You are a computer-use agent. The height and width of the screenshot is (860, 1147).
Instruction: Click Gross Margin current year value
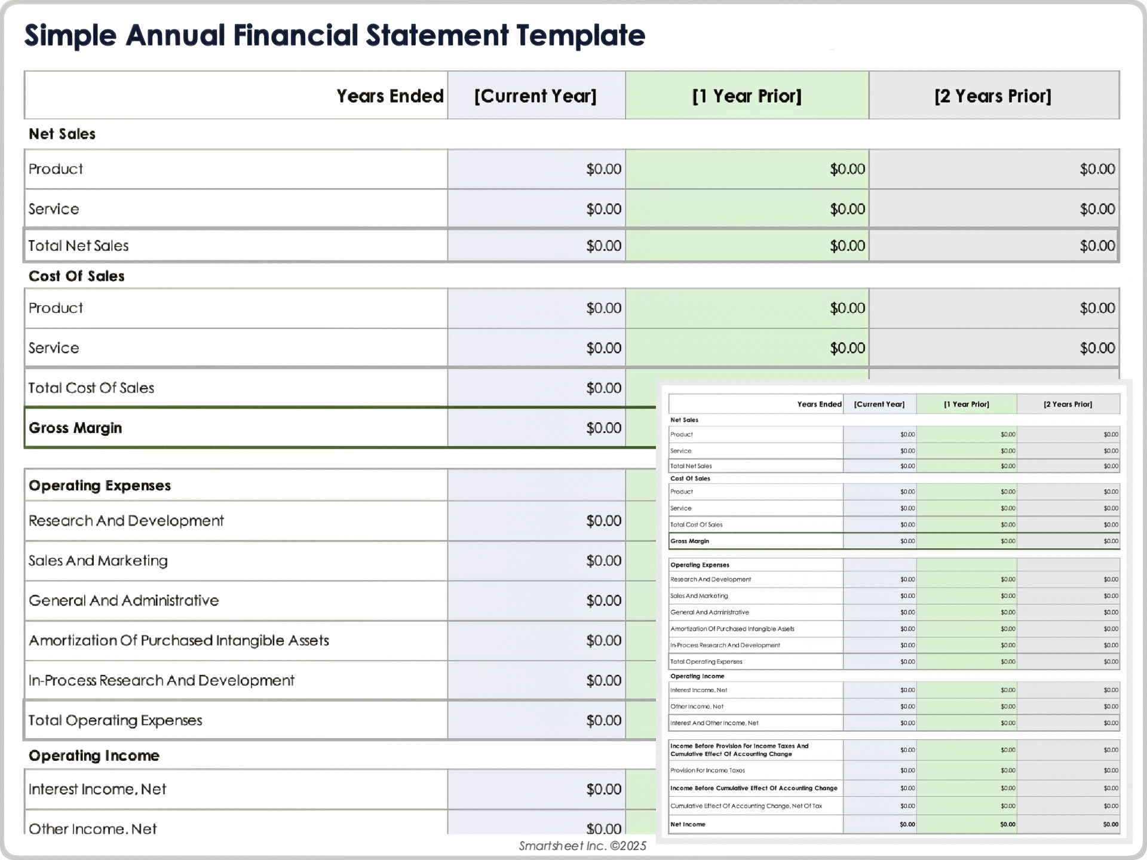[536, 428]
